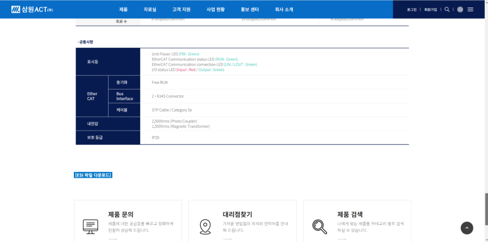Open the 제품 문의 card title
The width and height of the screenshot is (488, 242).
click(x=121, y=214)
